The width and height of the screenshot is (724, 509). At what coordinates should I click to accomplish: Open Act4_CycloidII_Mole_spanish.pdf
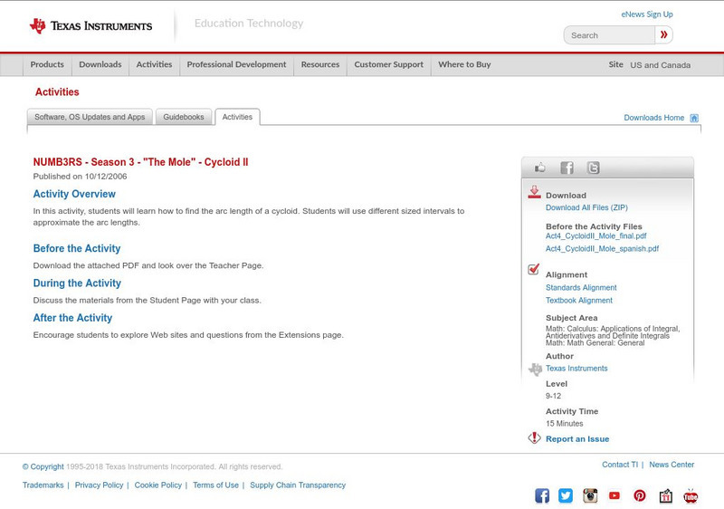pyautogui.click(x=602, y=248)
